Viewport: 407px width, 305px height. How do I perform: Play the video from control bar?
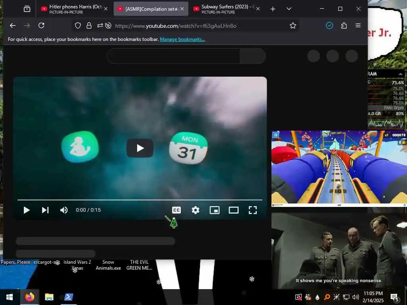(27, 210)
